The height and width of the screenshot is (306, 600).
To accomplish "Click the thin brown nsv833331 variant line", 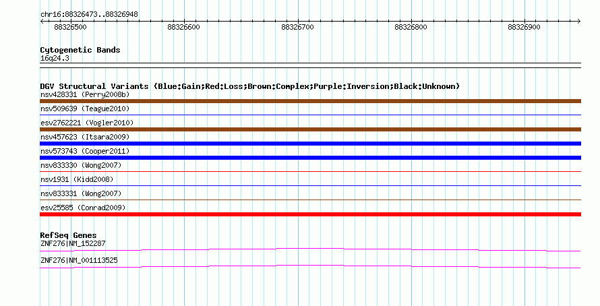I will click(x=310, y=200).
